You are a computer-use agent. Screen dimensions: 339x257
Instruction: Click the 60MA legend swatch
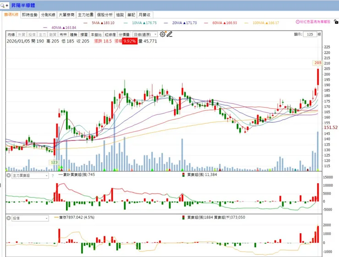tap(206, 23)
